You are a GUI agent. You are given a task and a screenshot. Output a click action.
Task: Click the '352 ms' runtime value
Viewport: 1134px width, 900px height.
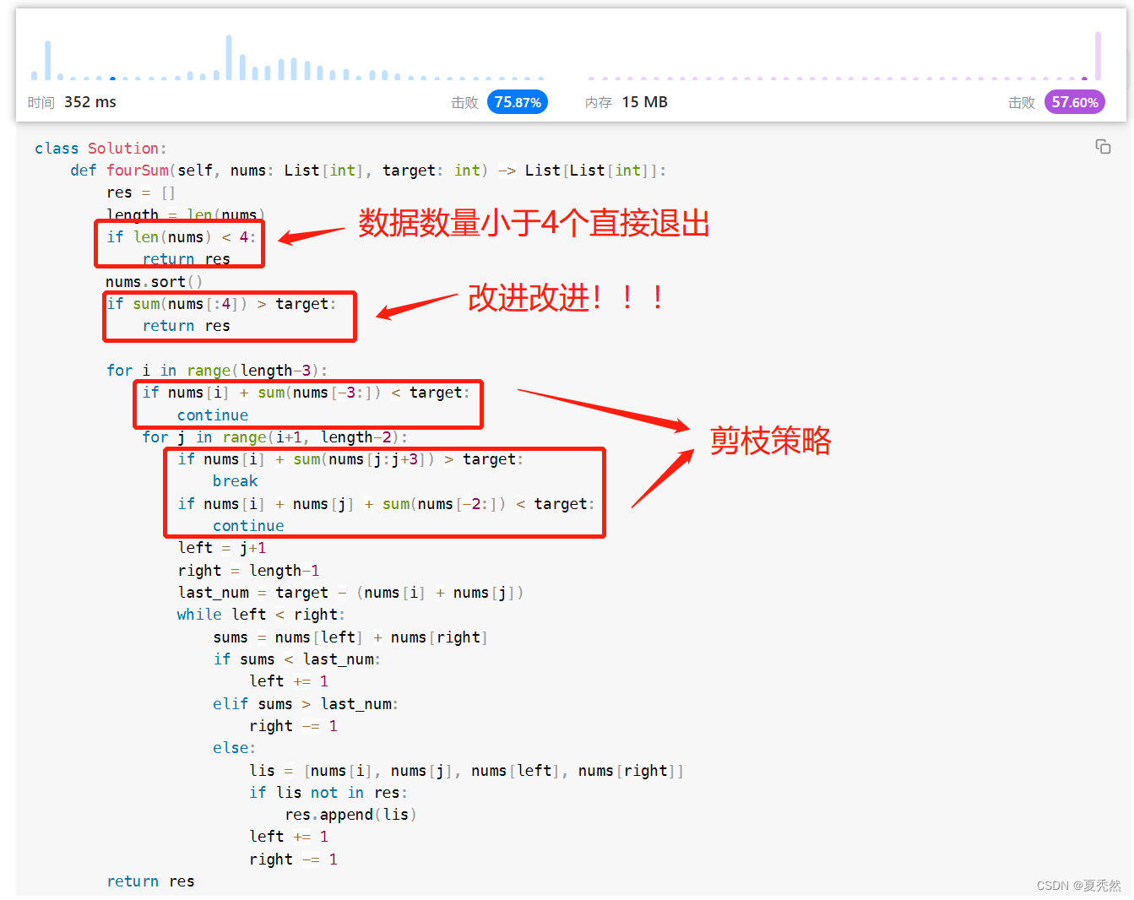click(90, 102)
